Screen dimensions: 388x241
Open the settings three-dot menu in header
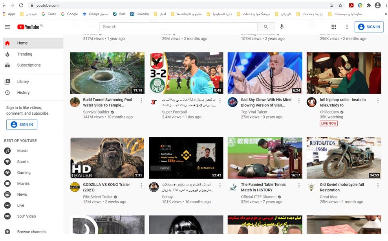347,27
